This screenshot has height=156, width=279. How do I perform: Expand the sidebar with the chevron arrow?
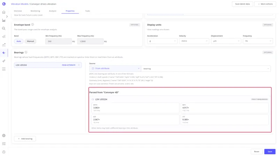(7, 16)
